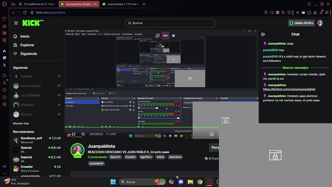Switch to Juanpablista's TTS Voice tab
332x187 pixels.
[120, 4]
